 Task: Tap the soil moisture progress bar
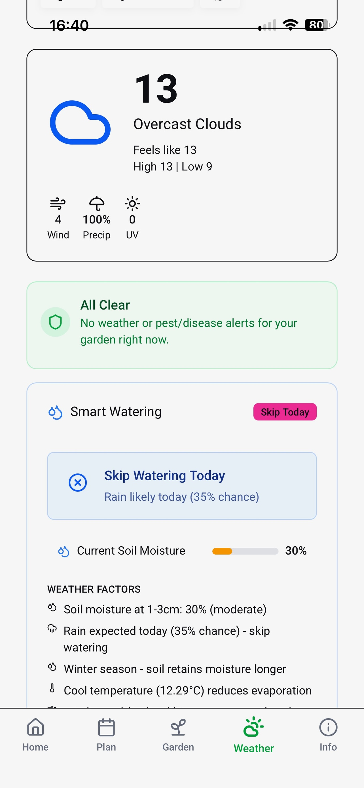(245, 551)
